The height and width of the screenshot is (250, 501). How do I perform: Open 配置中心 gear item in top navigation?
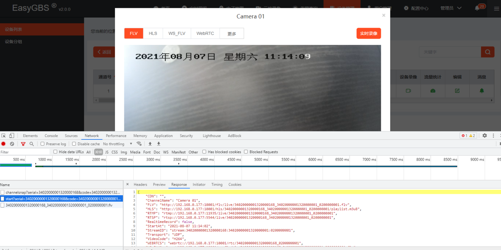point(416,8)
